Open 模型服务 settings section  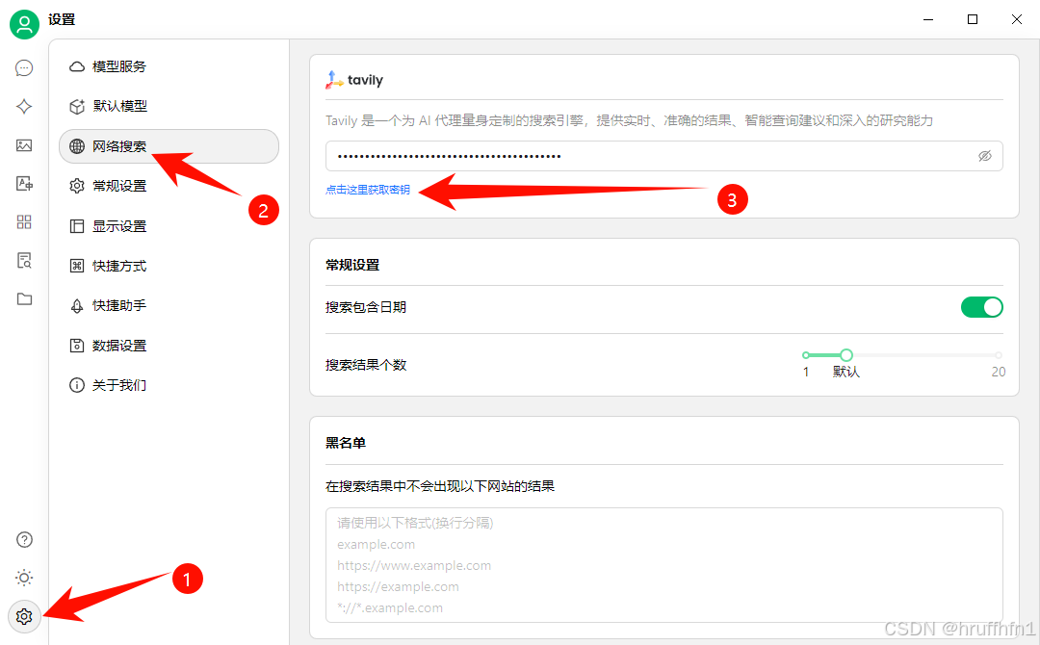tap(169, 66)
